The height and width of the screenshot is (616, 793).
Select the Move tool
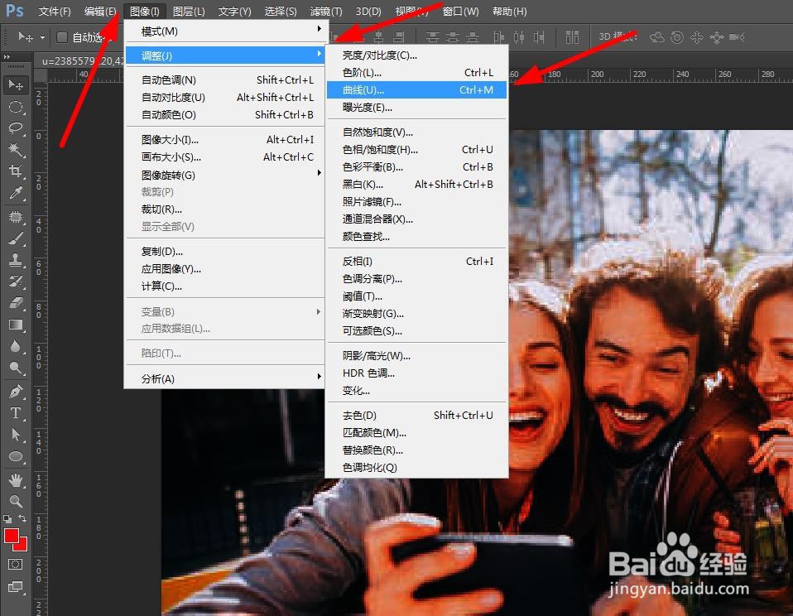(x=15, y=84)
